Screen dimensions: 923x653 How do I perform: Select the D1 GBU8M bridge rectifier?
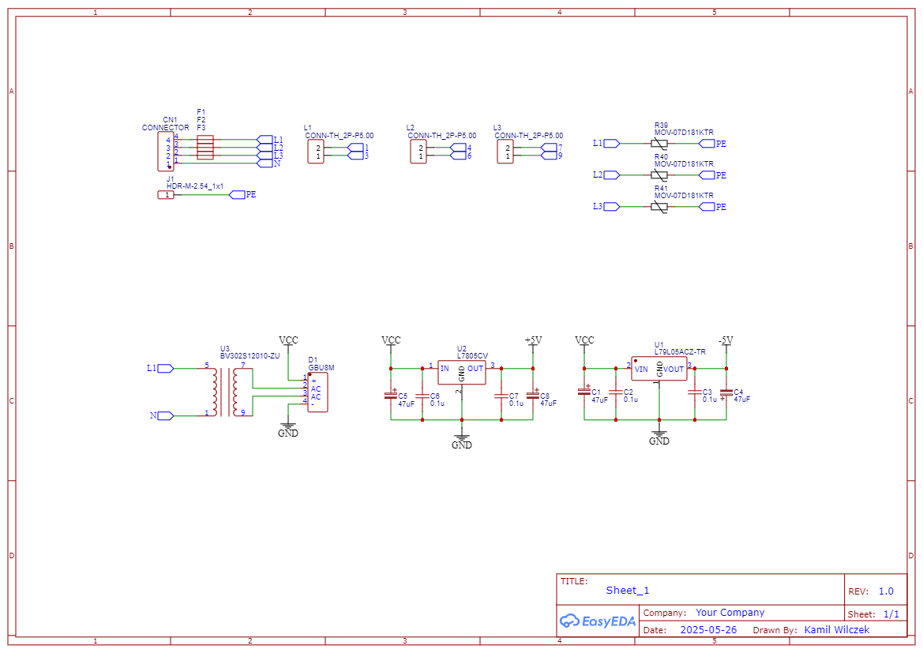tap(318, 392)
